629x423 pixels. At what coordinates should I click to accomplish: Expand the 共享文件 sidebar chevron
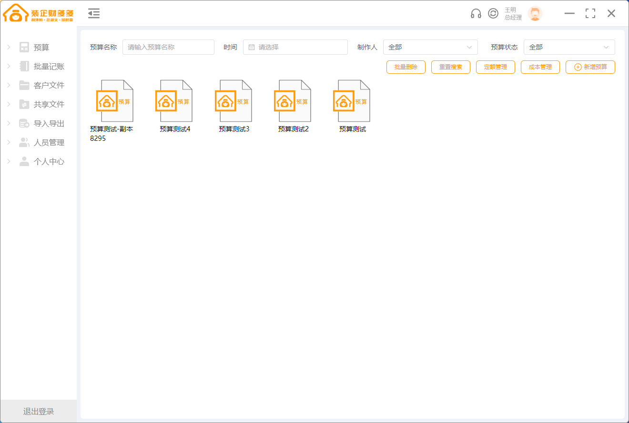[9, 104]
